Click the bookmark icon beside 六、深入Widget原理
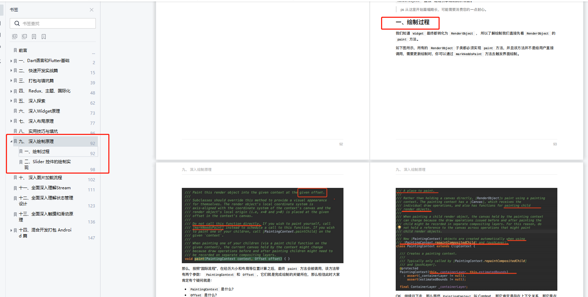Screen dimensions: 588x297 pos(15,111)
